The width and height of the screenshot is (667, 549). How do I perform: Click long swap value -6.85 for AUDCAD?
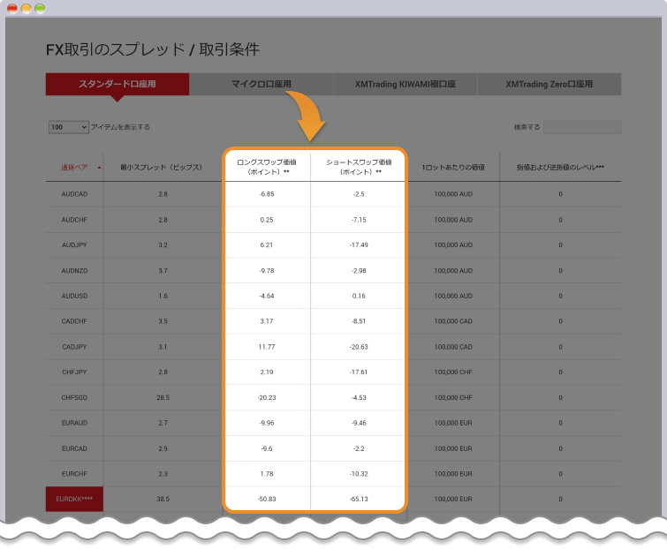pyautogui.click(x=267, y=194)
